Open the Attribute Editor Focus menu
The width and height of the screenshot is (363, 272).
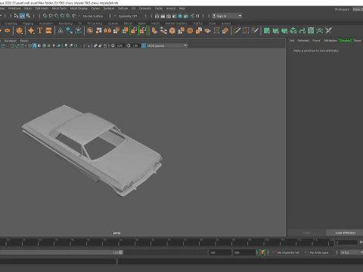point(316,40)
